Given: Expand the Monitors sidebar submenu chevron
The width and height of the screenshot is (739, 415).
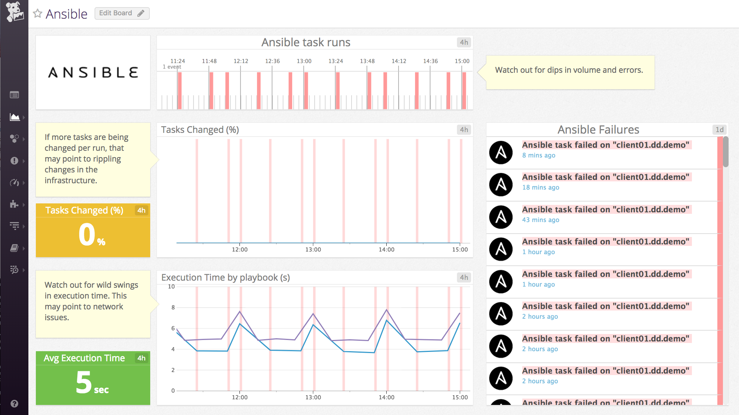Looking at the screenshot, I should click(23, 161).
